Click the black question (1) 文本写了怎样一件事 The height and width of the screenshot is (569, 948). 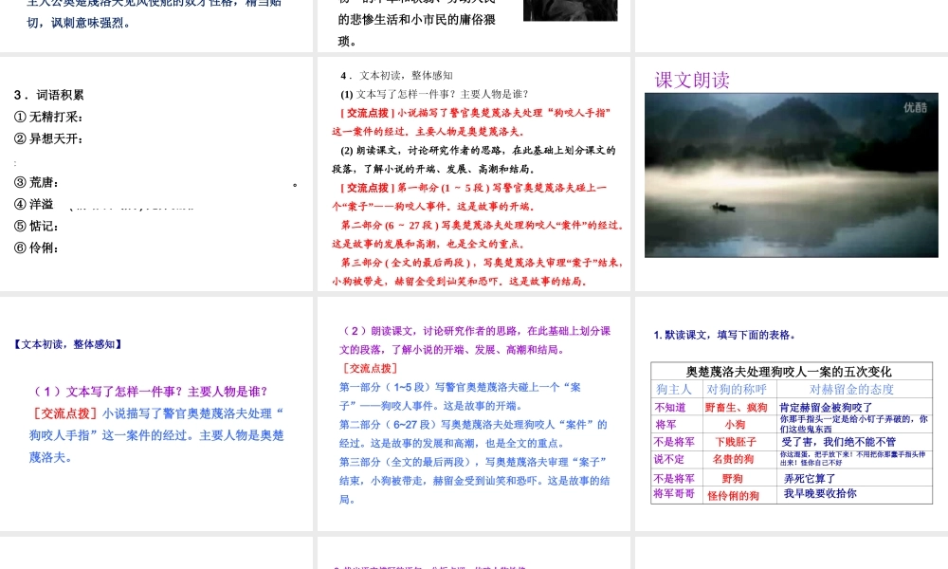pos(434,94)
